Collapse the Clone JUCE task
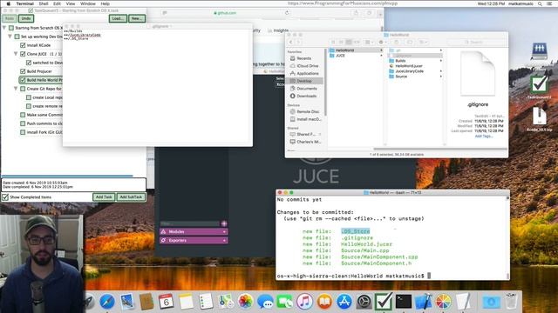Screen dimensions: 558x313 (x=16, y=54)
